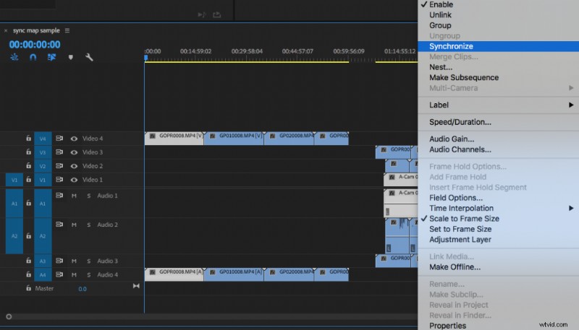This screenshot has height=330, width=579.
Task: Toggle A1 source patching button
Action: pyautogui.click(x=14, y=203)
